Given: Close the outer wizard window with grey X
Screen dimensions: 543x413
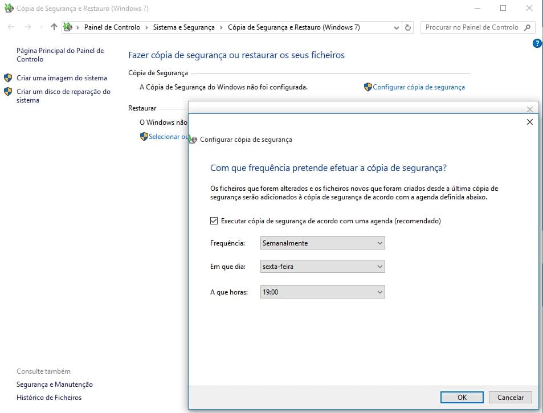Looking at the screenshot, I should click(x=529, y=109).
